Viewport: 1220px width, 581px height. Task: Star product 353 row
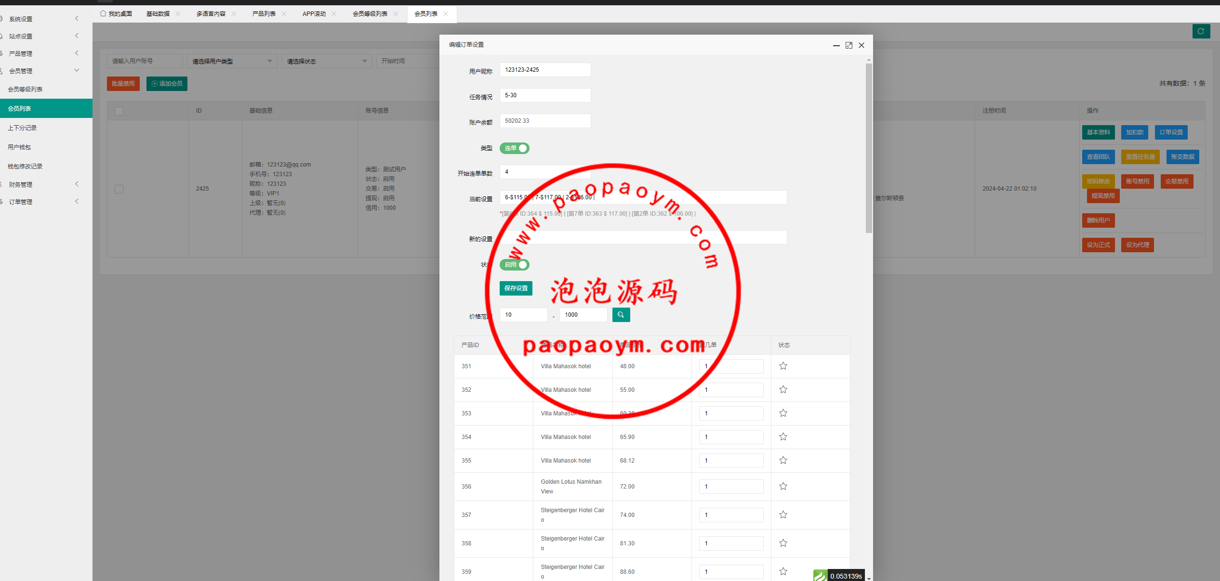783,413
